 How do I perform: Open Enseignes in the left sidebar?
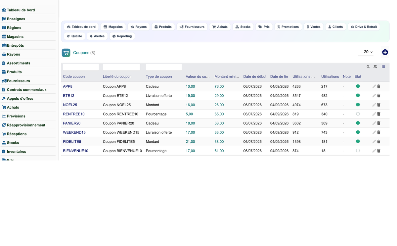pos(16,19)
